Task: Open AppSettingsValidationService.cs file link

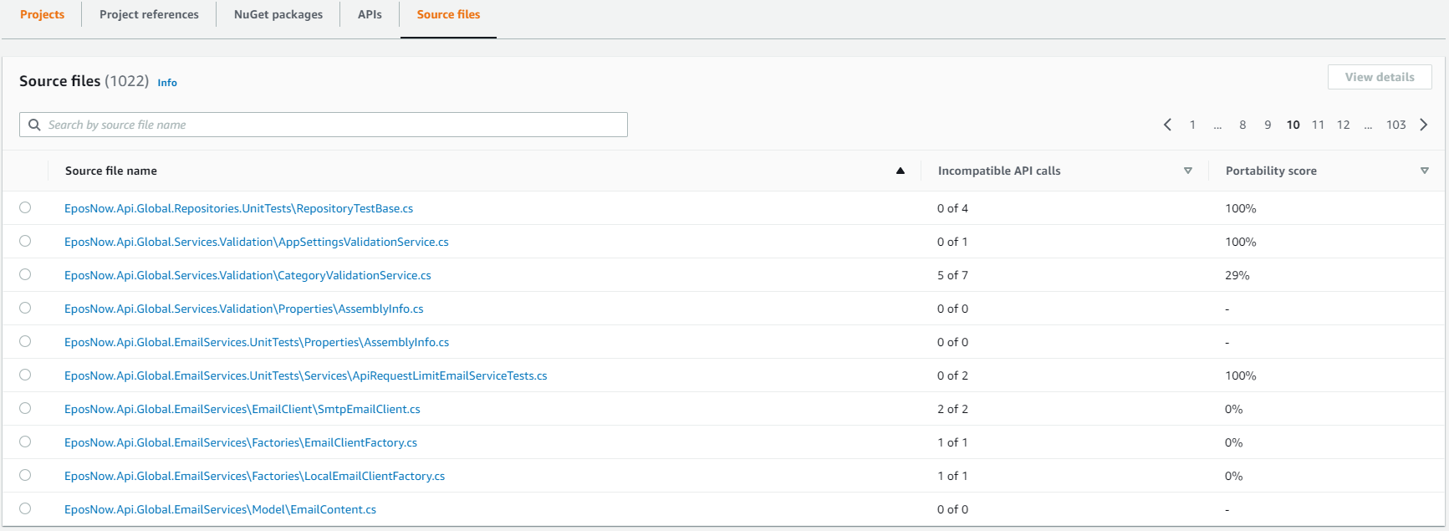Action: (x=256, y=242)
